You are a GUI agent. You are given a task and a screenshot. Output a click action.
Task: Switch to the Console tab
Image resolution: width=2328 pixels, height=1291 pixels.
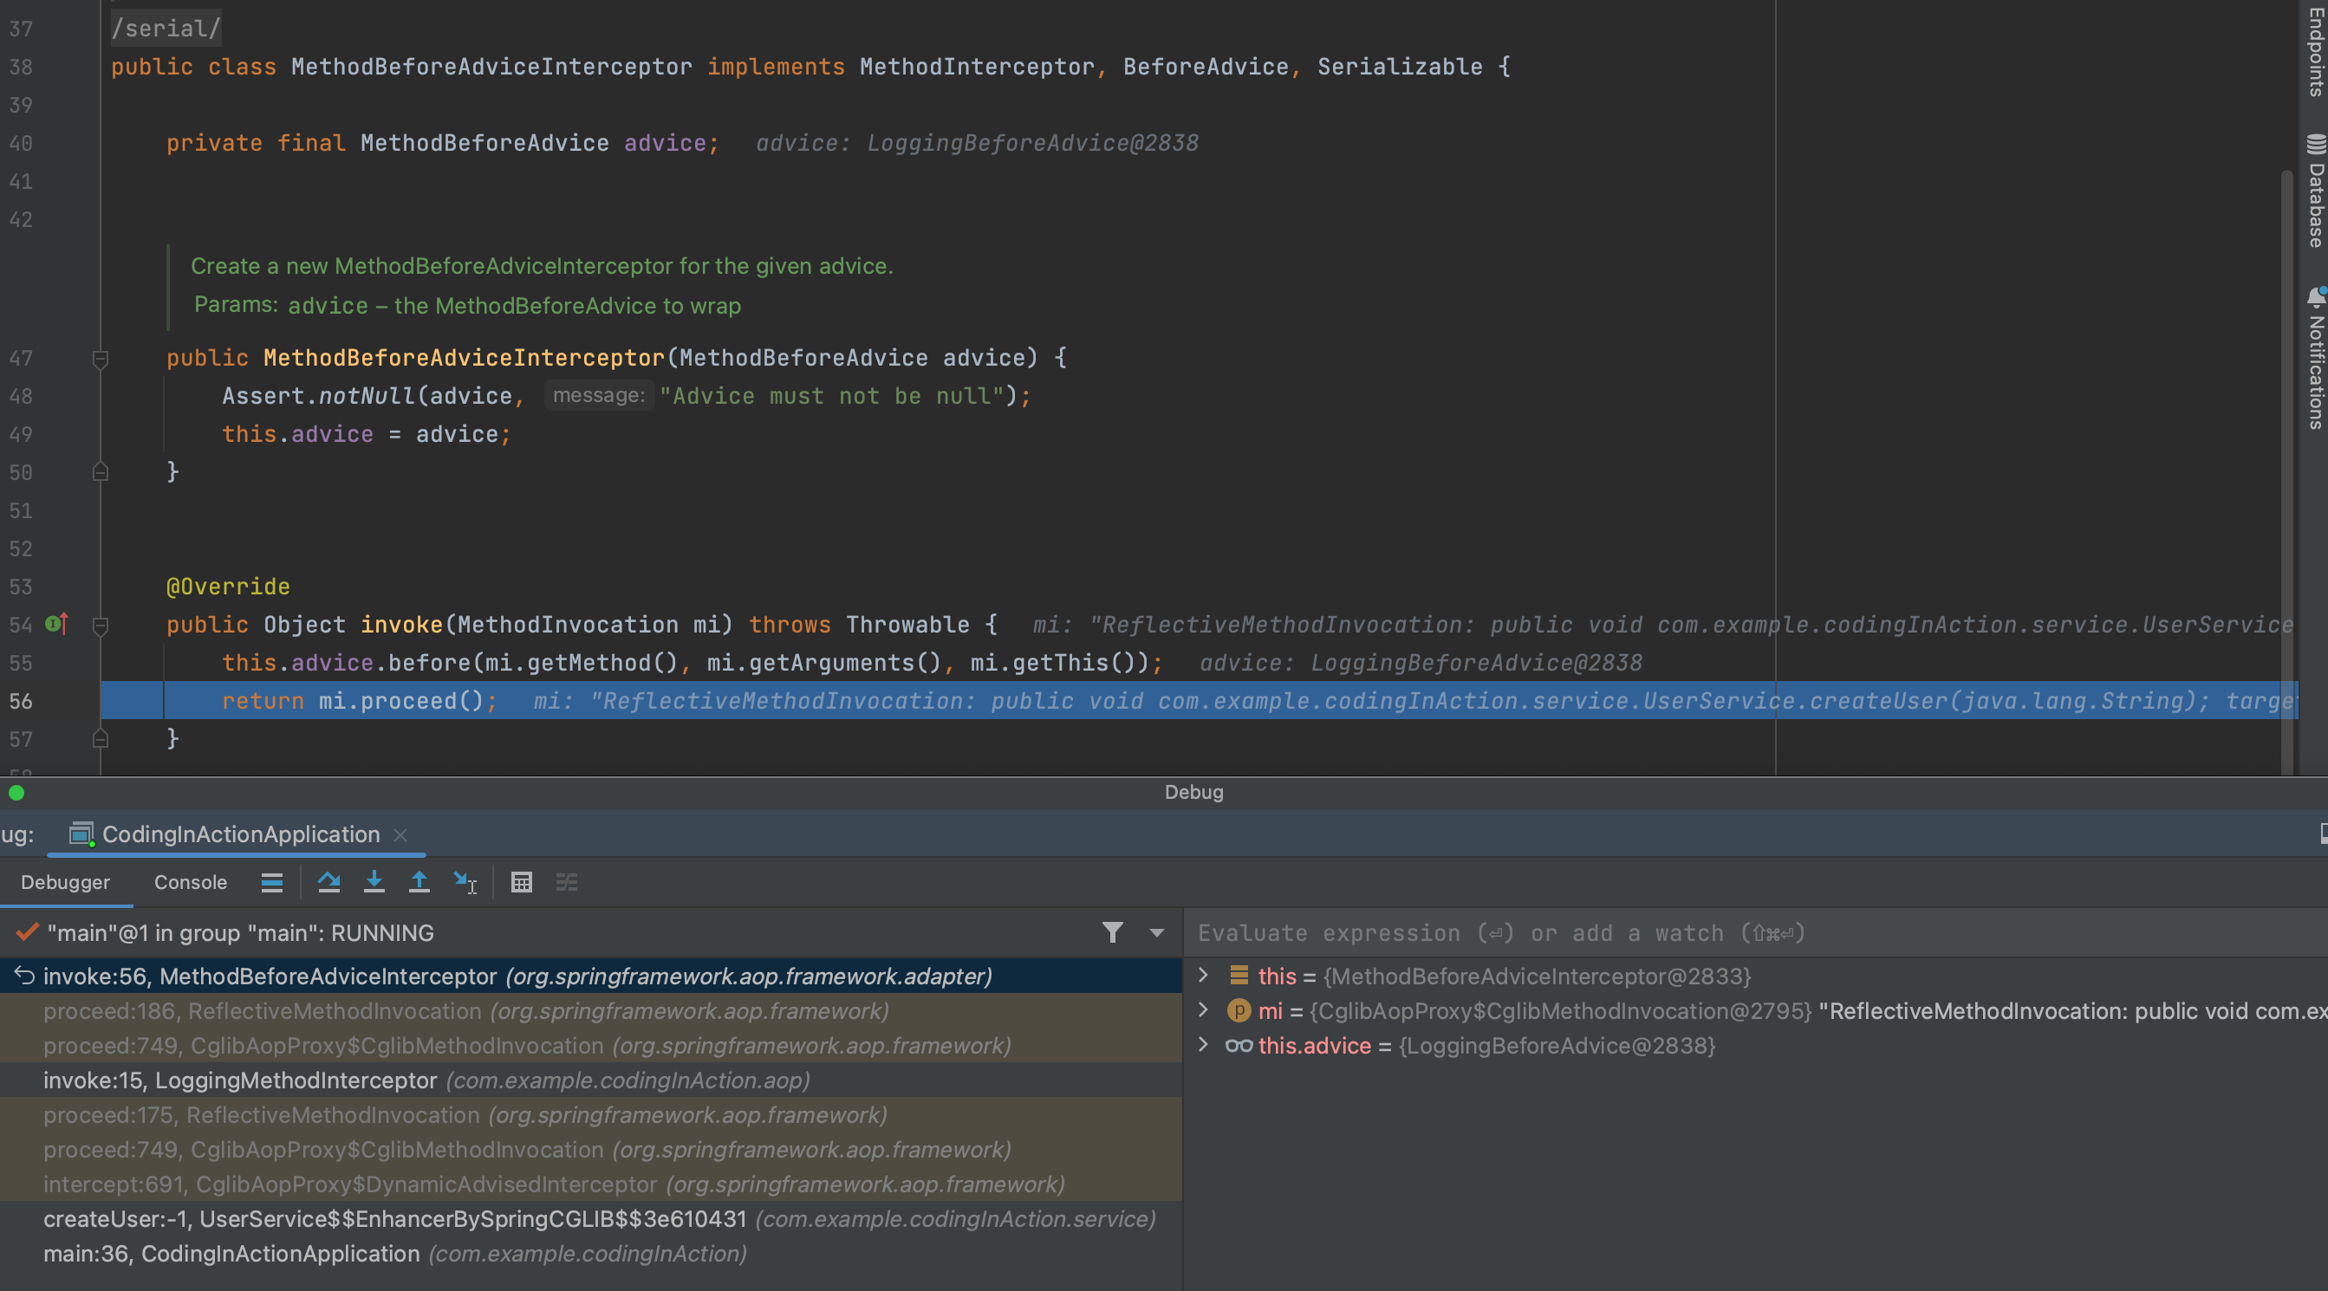[x=190, y=882]
